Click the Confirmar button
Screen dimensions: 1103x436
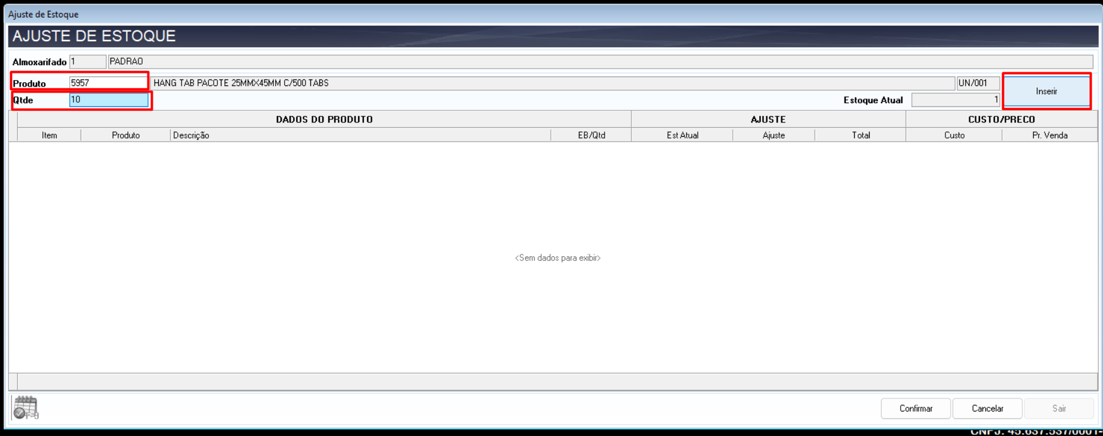tap(915, 409)
